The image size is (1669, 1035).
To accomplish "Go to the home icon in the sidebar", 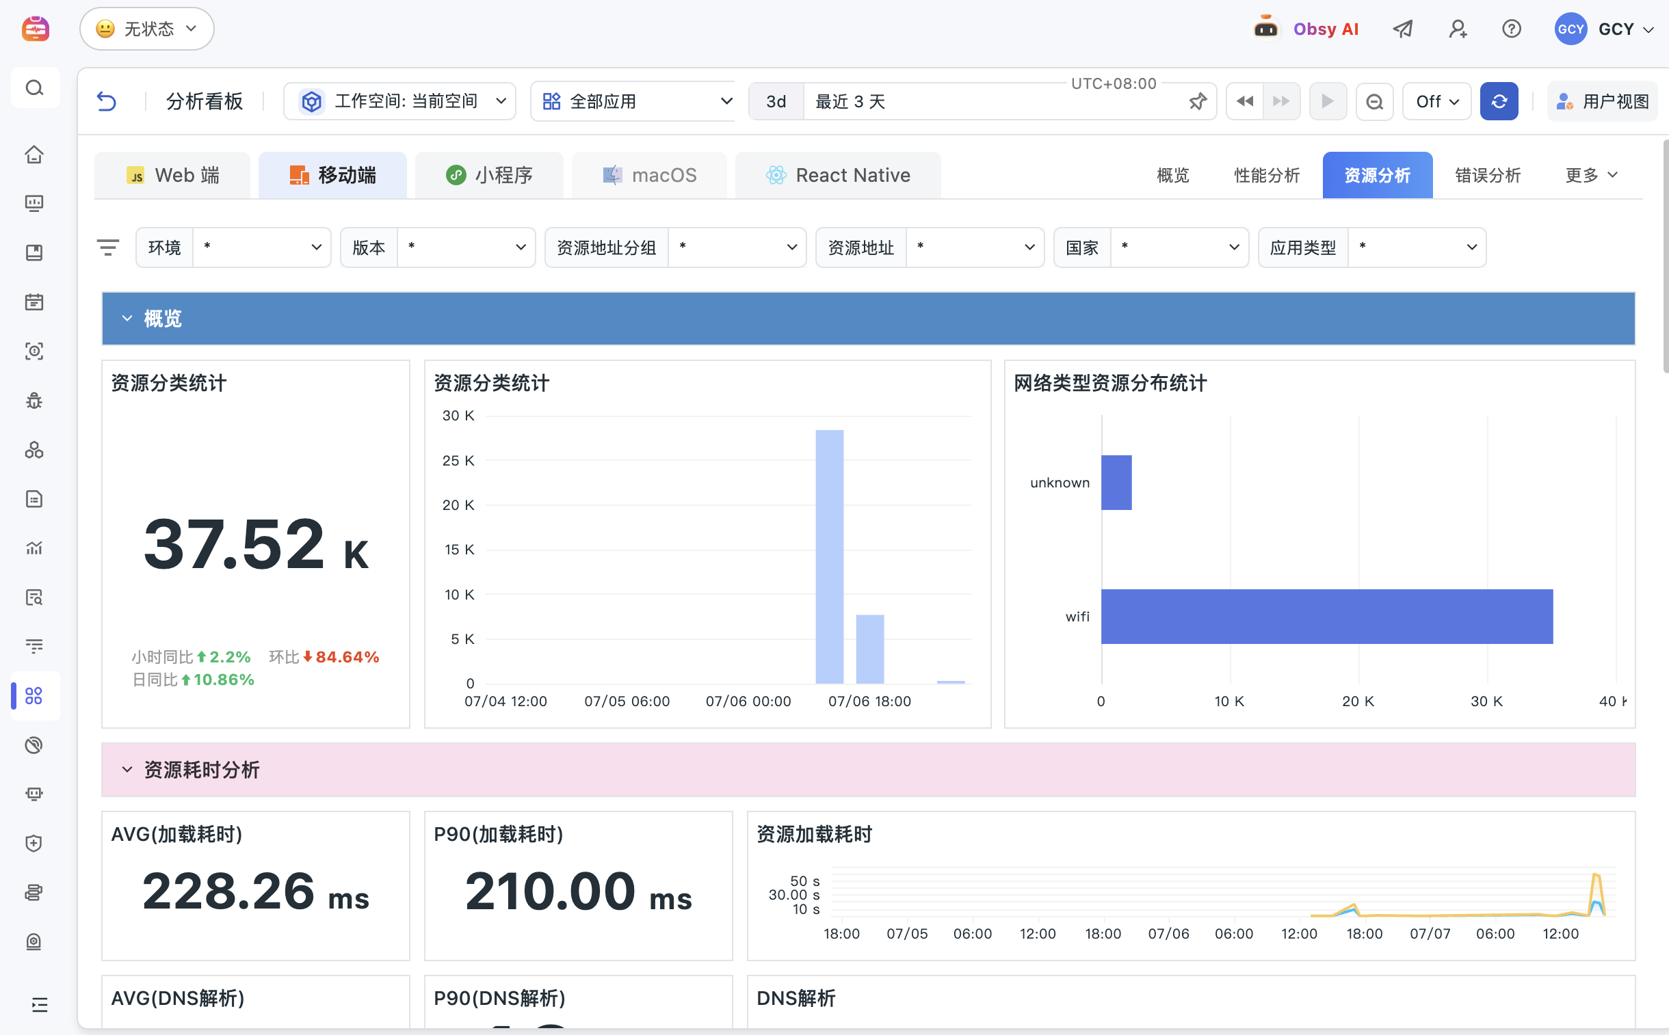I will click(34, 154).
